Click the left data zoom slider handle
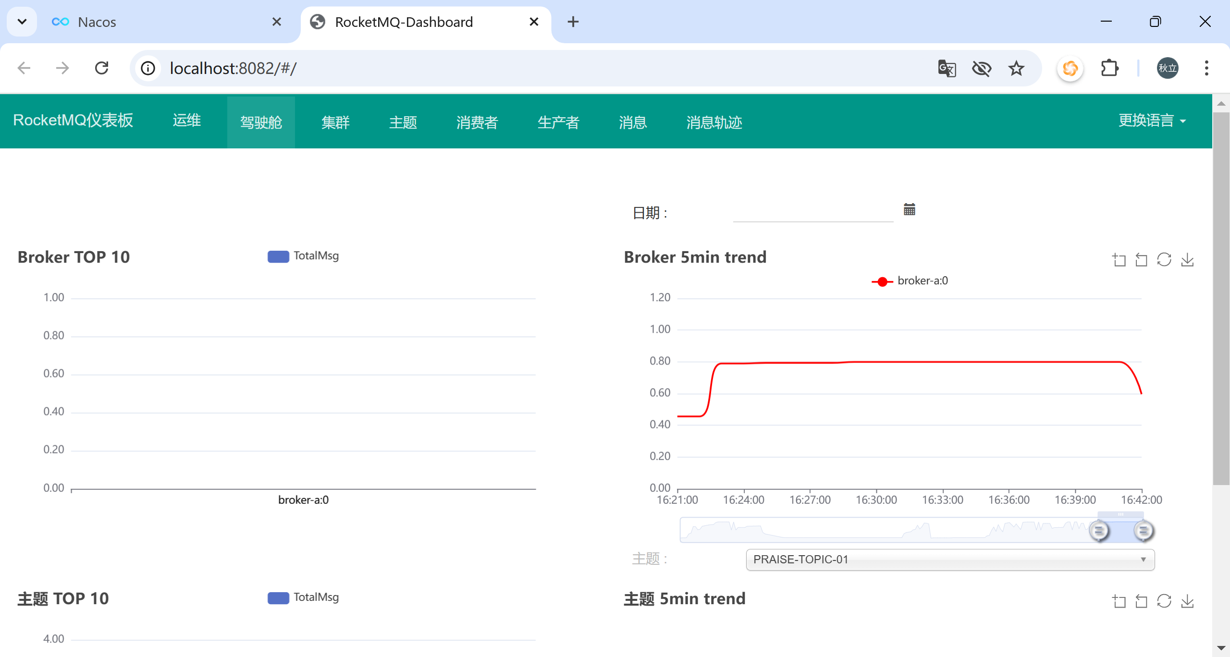This screenshot has height=657, width=1230. [x=1099, y=531]
